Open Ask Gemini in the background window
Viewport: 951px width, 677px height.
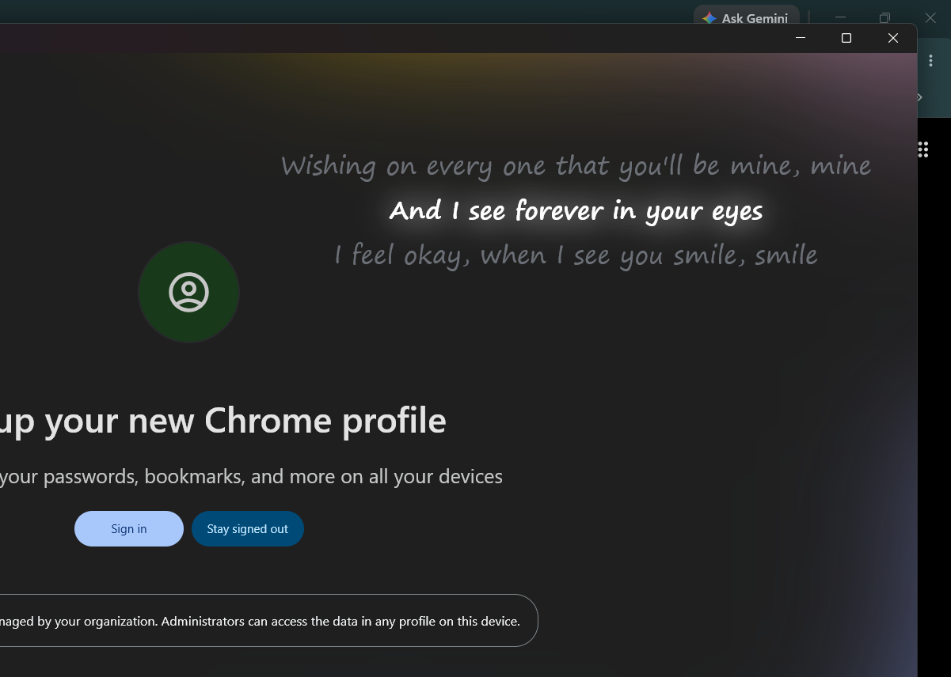tap(746, 17)
